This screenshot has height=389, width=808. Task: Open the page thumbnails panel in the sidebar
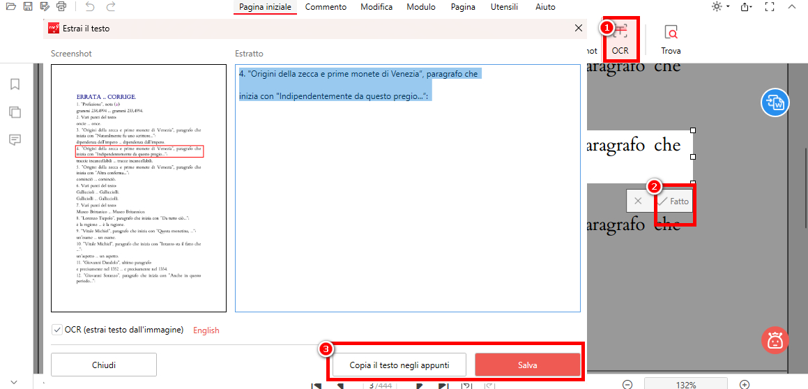15,112
